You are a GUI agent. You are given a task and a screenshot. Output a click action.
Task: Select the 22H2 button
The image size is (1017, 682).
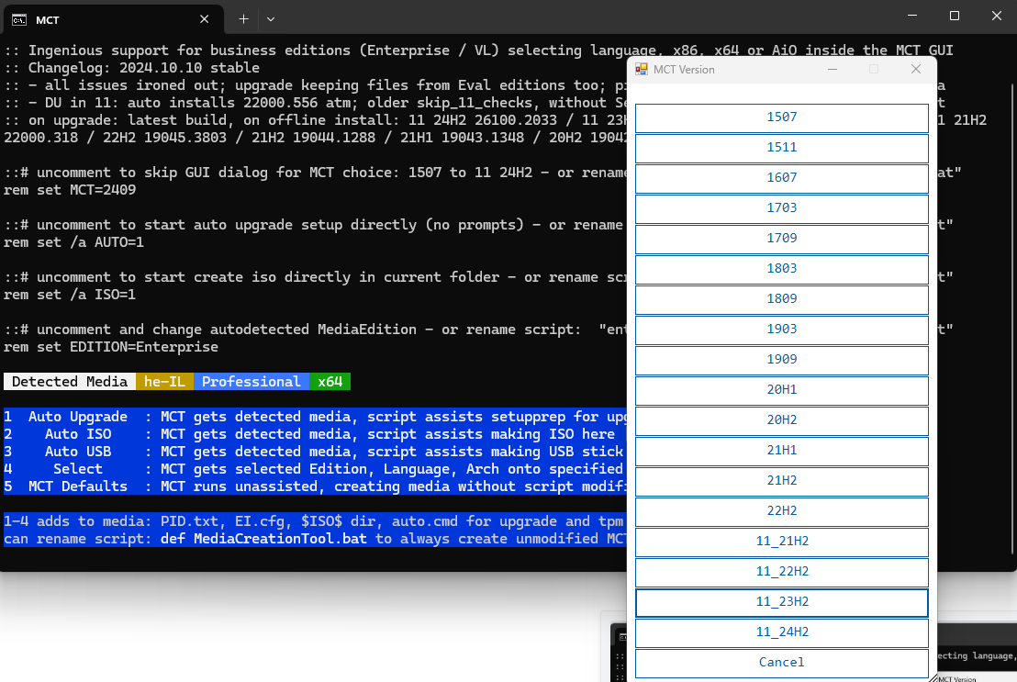tap(781, 511)
